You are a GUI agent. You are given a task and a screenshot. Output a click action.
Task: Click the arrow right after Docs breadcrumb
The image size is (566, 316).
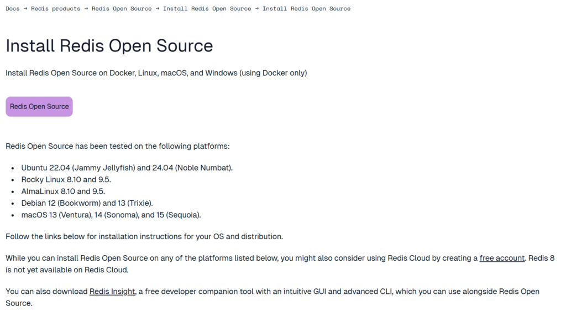tap(25, 9)
